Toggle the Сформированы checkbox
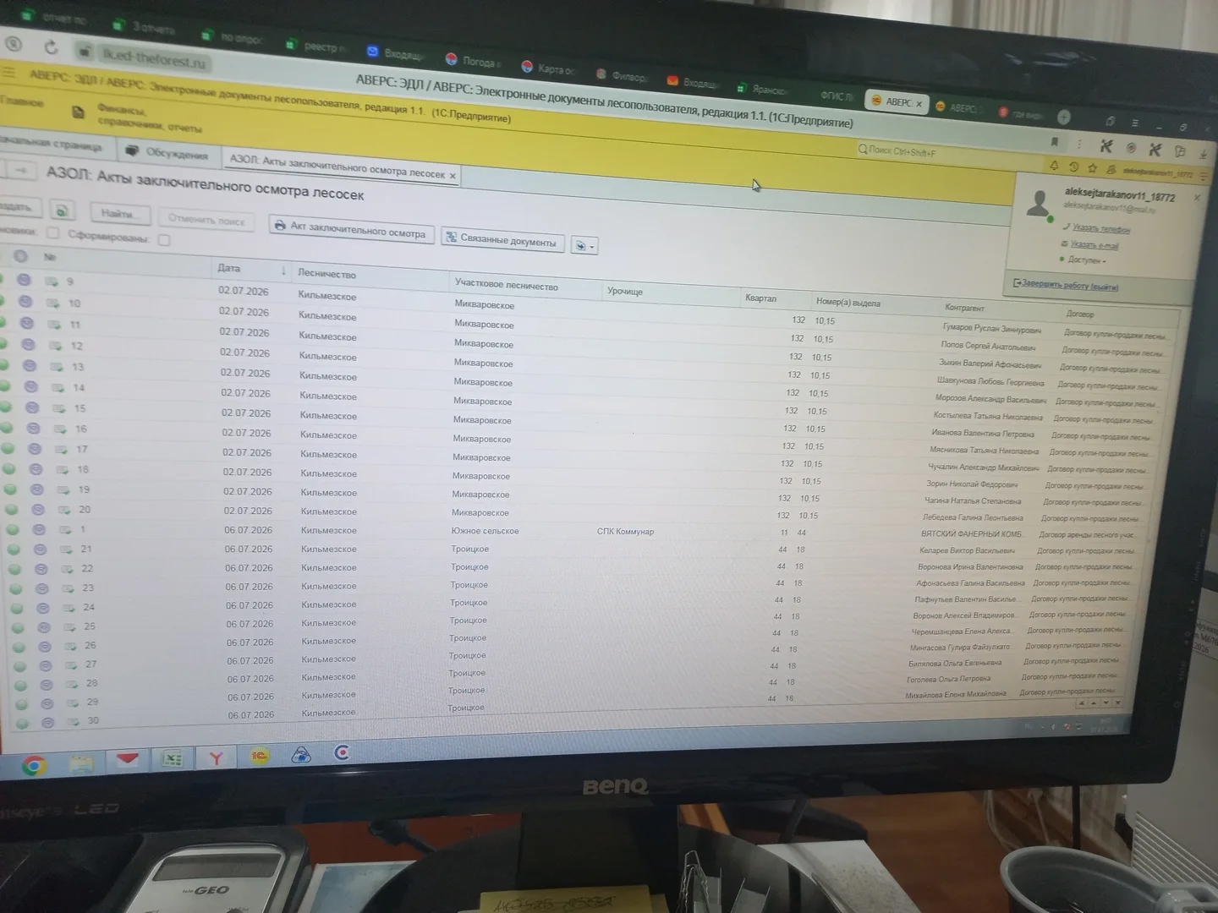The image size is (1218, 913). (164, 240)
